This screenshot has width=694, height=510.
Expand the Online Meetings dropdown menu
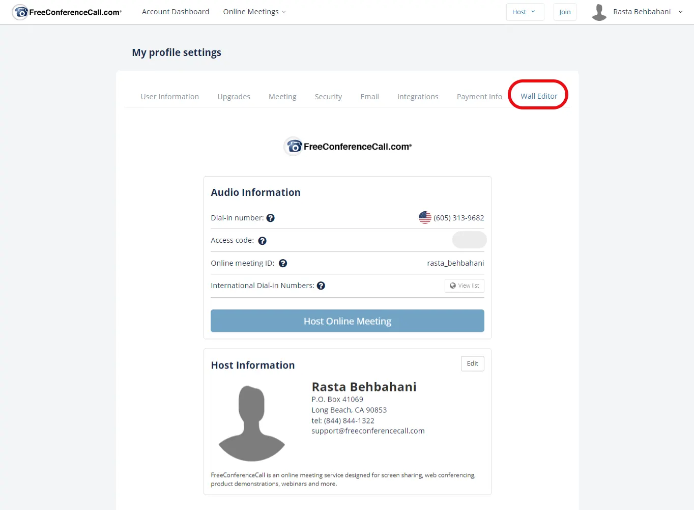[x=254, y=12]
